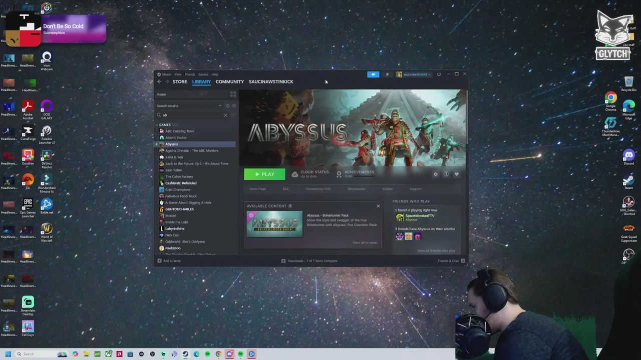Viewport: 641px width, 360px height.
Task: Select Abiotic Factor in game list
Action: point(176,137)
